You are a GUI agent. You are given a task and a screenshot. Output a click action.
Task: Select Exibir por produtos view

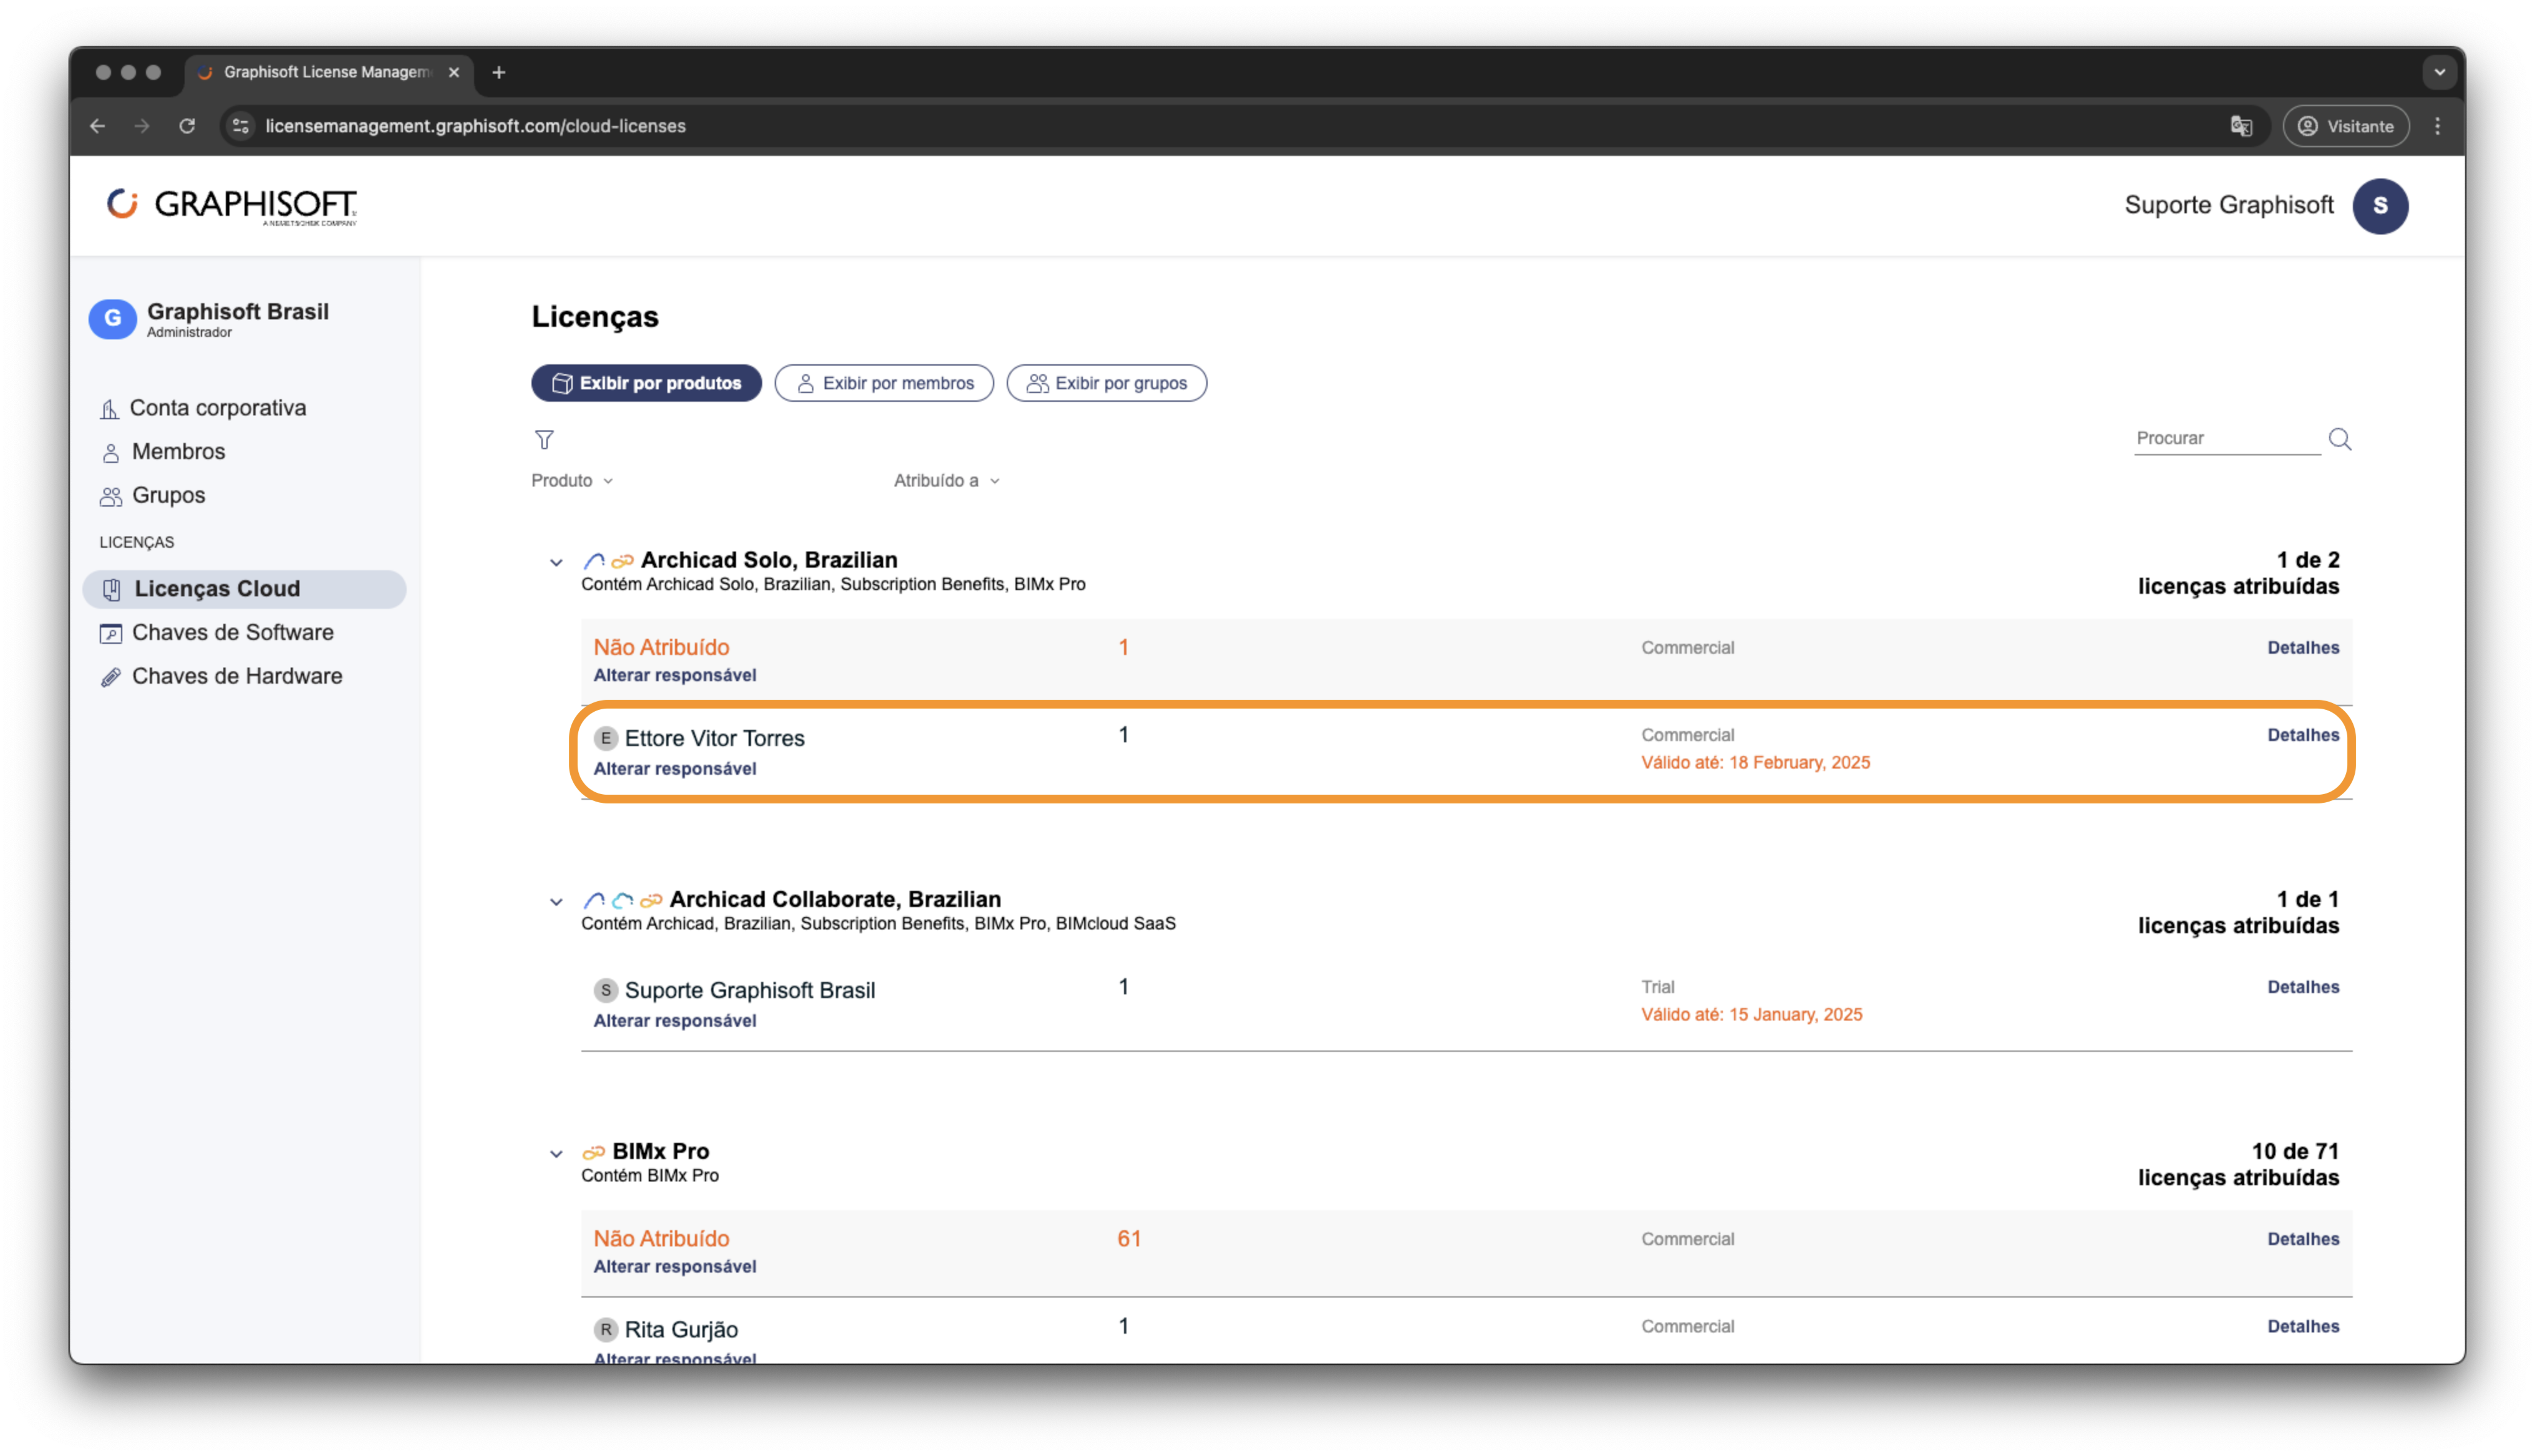[646, 383]
